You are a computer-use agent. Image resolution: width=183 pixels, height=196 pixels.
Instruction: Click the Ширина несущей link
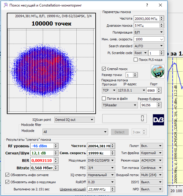coord(73,189)
